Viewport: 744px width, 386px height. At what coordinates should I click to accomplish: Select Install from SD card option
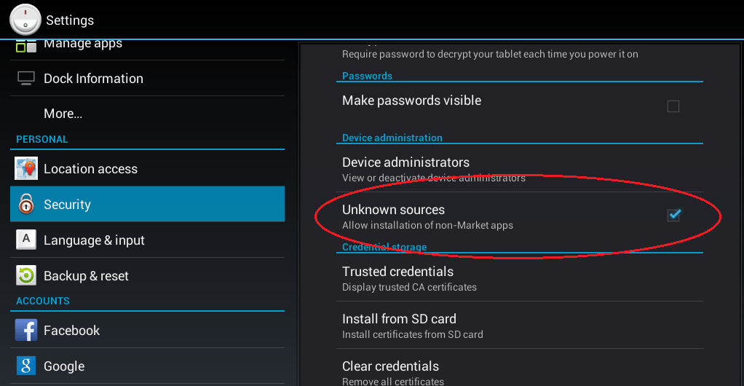click(520, 326)
